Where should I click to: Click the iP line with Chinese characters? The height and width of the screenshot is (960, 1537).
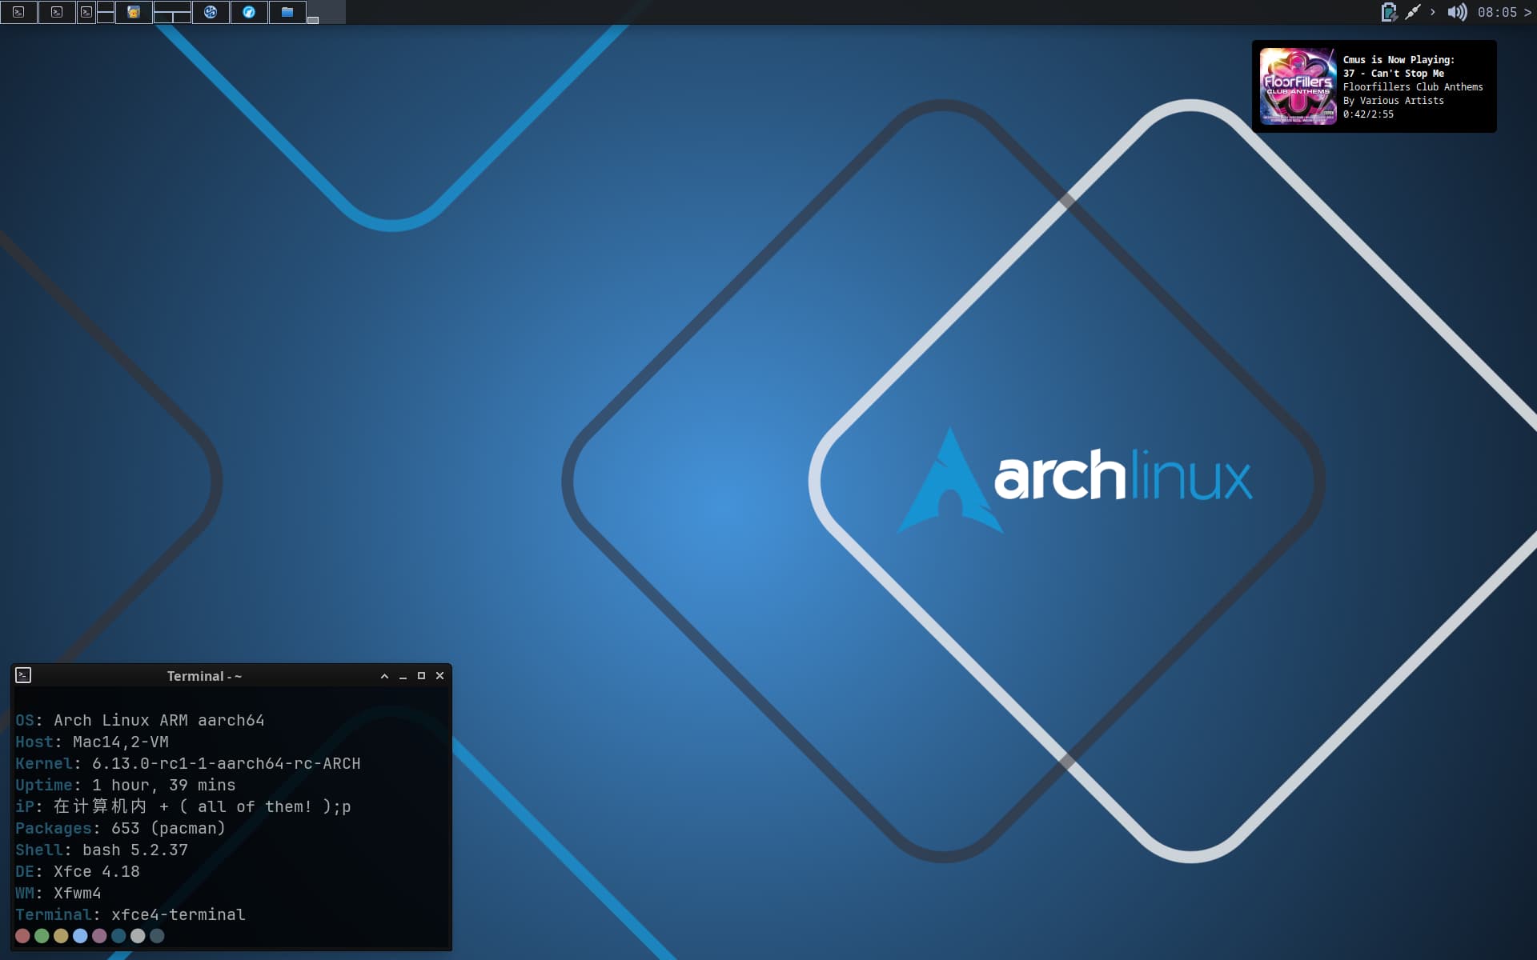(183, 806)
